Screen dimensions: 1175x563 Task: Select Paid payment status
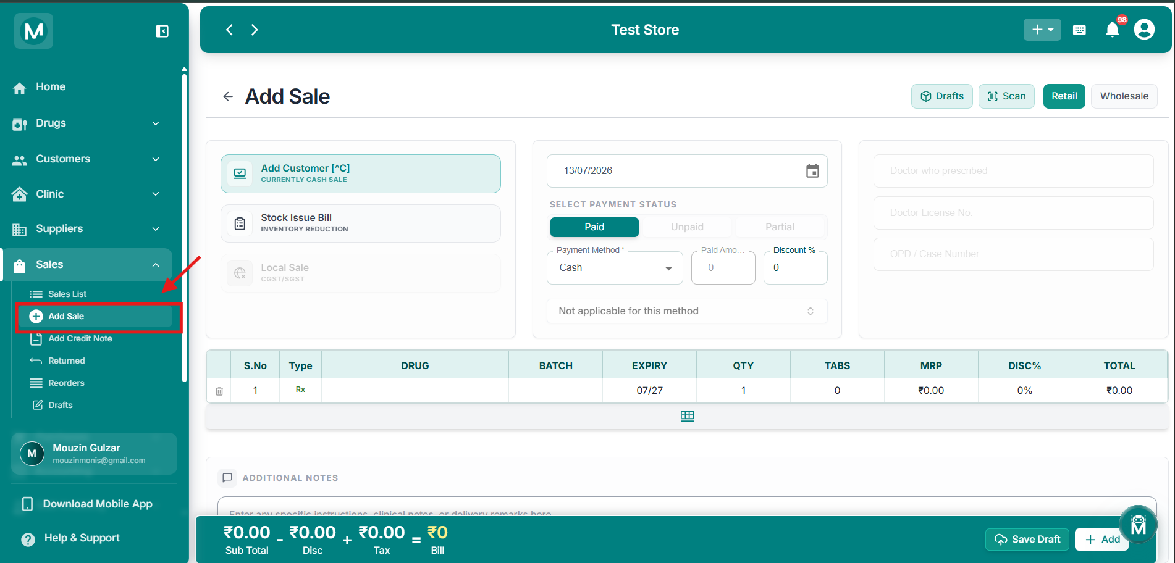tap(594, 227)
